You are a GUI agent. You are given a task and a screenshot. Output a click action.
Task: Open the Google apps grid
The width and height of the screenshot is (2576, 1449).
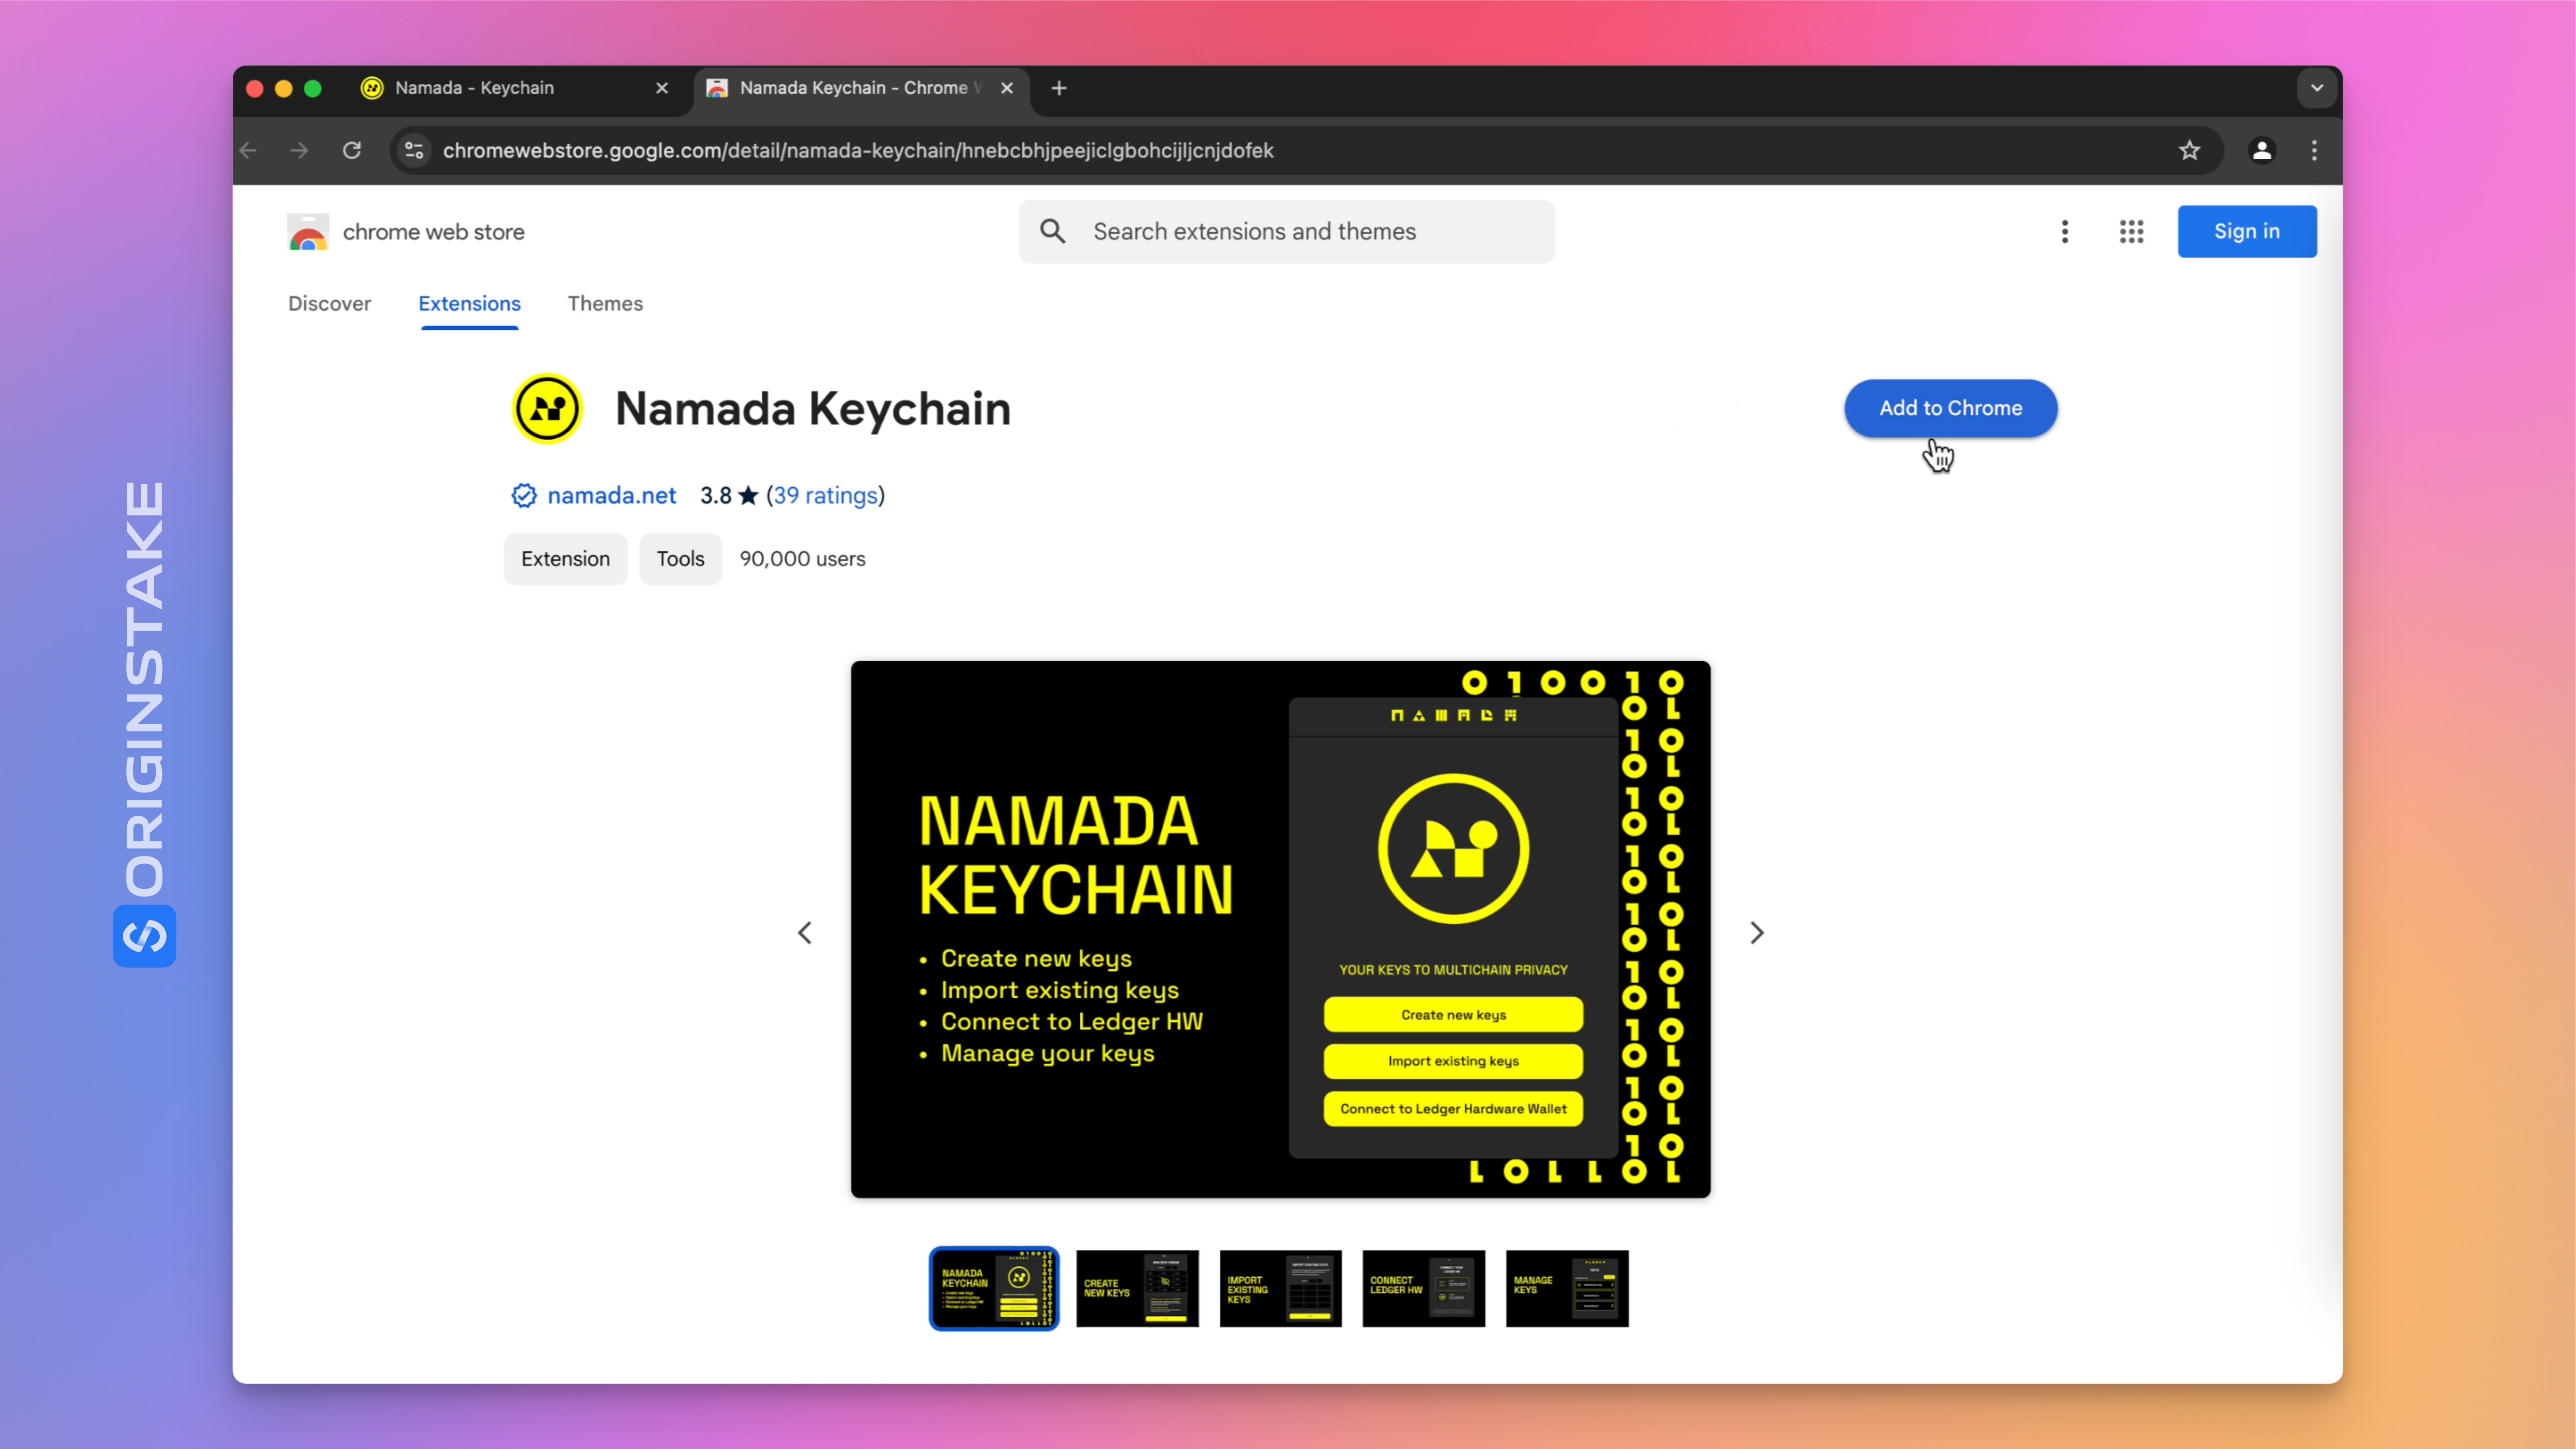click(x=2131, y=232)
